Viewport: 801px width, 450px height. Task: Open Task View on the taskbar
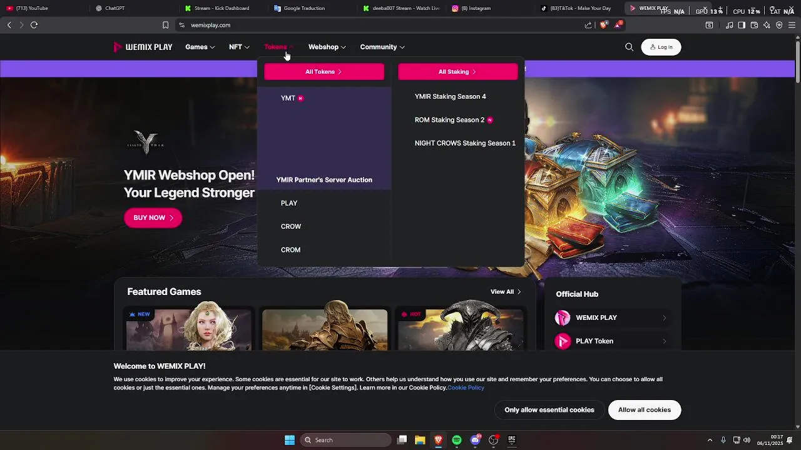click(402, 440)
